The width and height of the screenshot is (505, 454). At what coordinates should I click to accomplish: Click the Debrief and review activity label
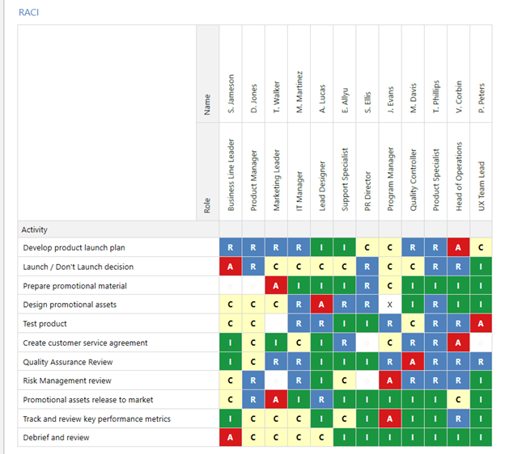[x=56, y=438]
